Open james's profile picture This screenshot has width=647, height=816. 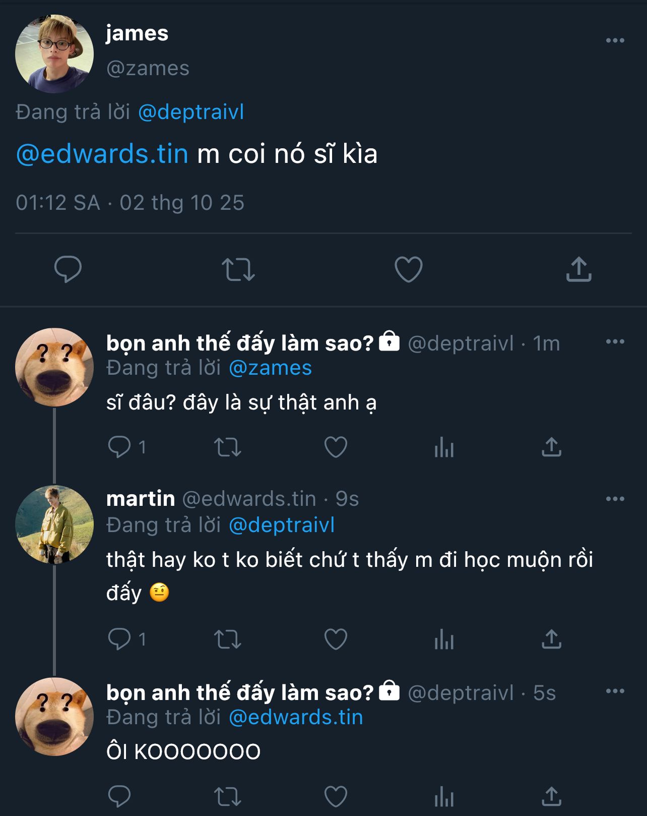point(54,54)
